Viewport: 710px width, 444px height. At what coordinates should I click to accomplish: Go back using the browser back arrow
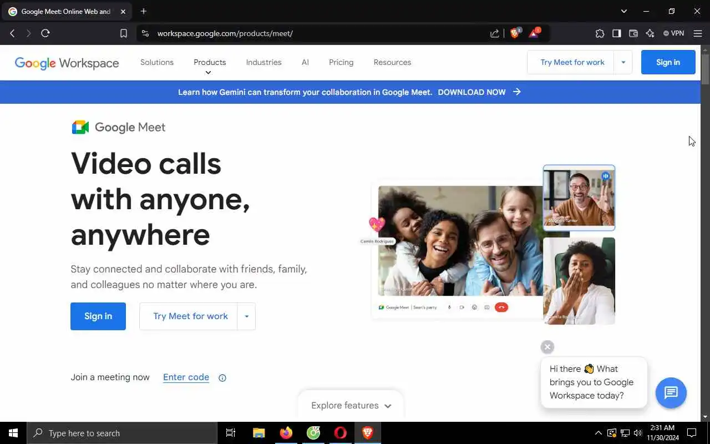click(12, 33)
